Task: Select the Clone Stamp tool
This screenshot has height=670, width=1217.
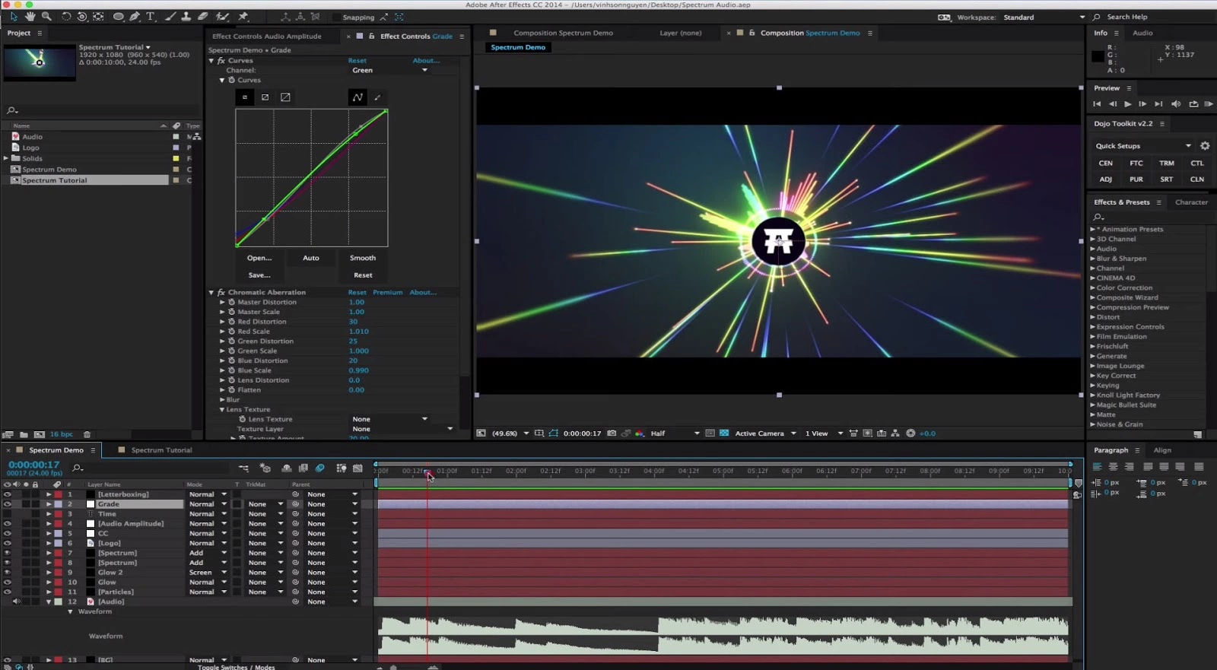Action: click(x=186, y=16)
